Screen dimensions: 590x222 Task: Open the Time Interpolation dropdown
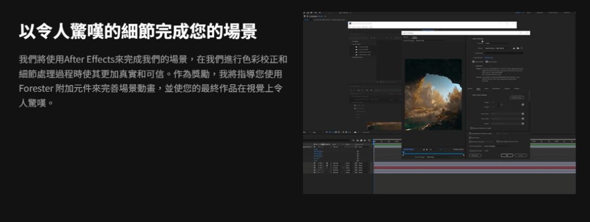tap(497, 146)
